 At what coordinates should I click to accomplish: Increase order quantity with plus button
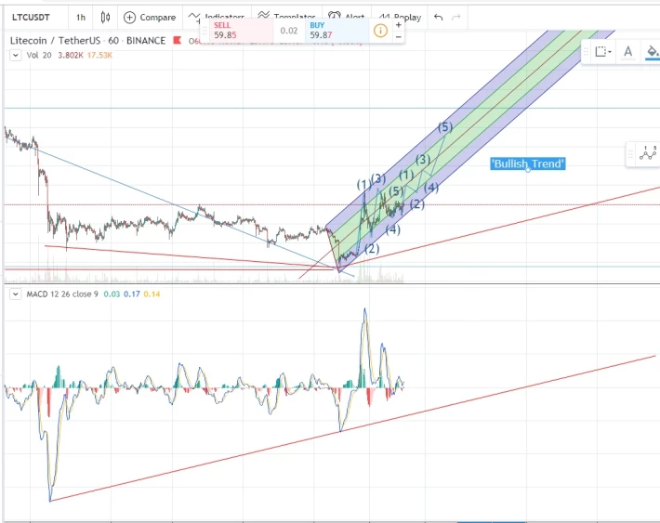point(398,25)
